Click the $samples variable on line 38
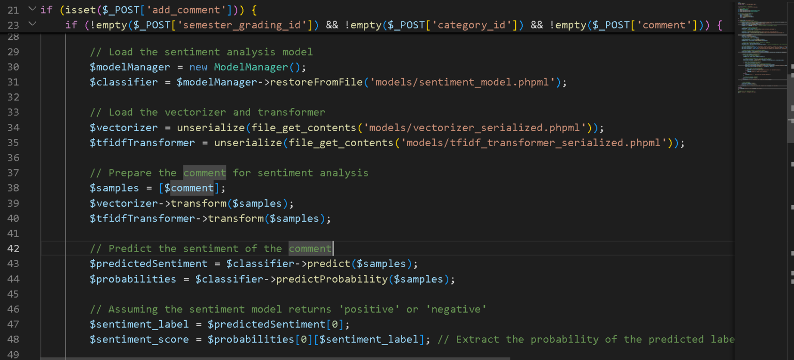Viewport: 794px width, 360px height. [x=114, y=188]
